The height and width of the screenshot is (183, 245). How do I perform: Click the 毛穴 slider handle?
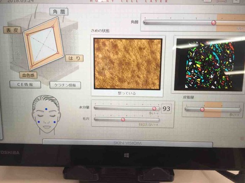point(123,119)
